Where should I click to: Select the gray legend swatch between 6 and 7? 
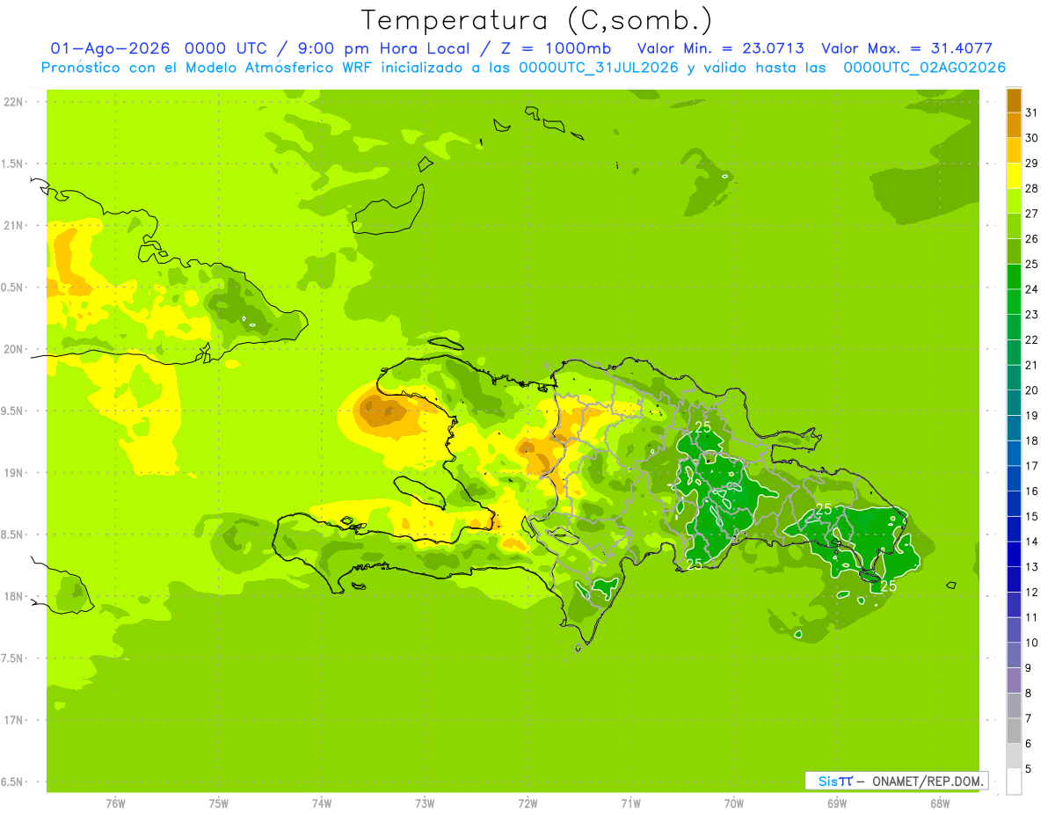(x=1014, y=731)
